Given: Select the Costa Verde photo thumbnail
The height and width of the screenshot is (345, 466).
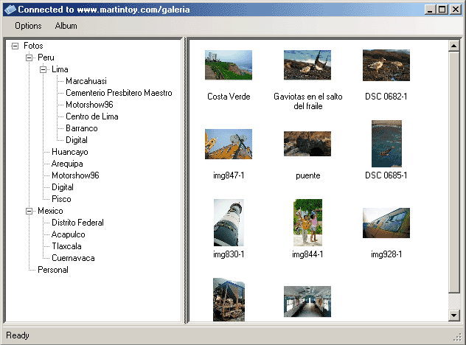Looking at the screenshot, I should click(229, 65).
